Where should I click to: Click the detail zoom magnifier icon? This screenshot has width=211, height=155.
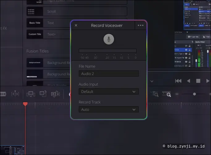167,94
